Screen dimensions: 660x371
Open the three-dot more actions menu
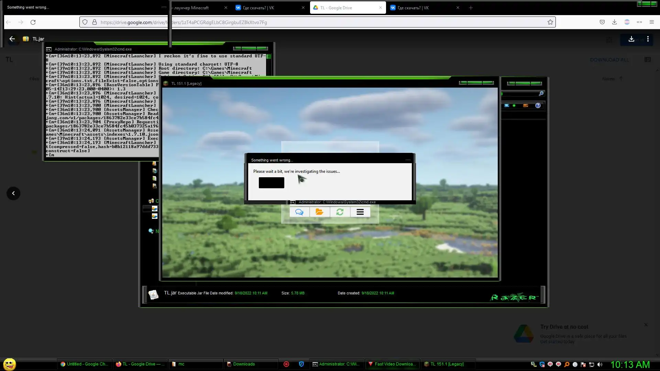pyautogui.click(x=648, y=39)
